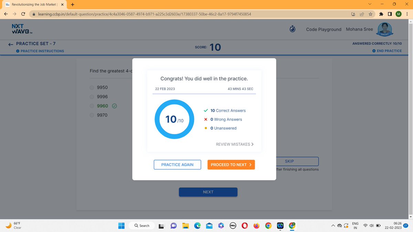Open File Explorer from taskbar
Image resolution: width=413 pixels, height=232 pixels.
tap(186, 226)
